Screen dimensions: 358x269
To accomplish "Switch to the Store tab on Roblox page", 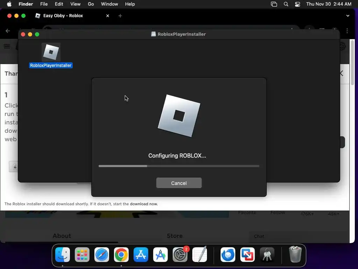I will pyautogui.click(x=175, y=236).
